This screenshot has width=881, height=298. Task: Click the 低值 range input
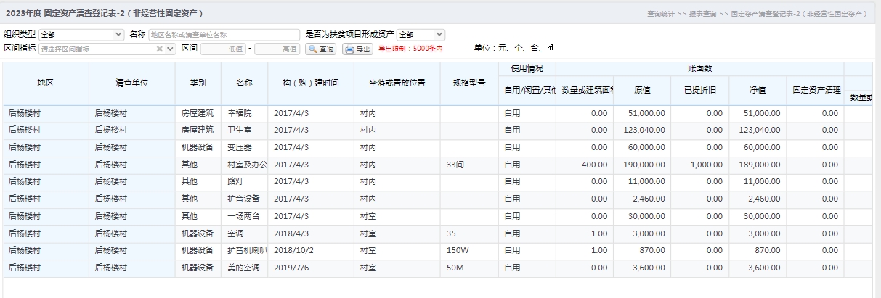(223, 49)
